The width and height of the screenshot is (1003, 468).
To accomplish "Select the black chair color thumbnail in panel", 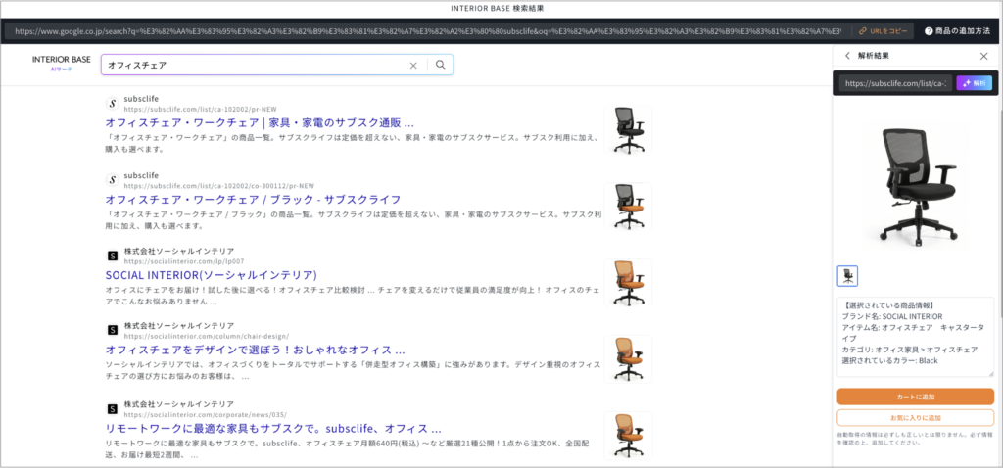I will point(847,276).
